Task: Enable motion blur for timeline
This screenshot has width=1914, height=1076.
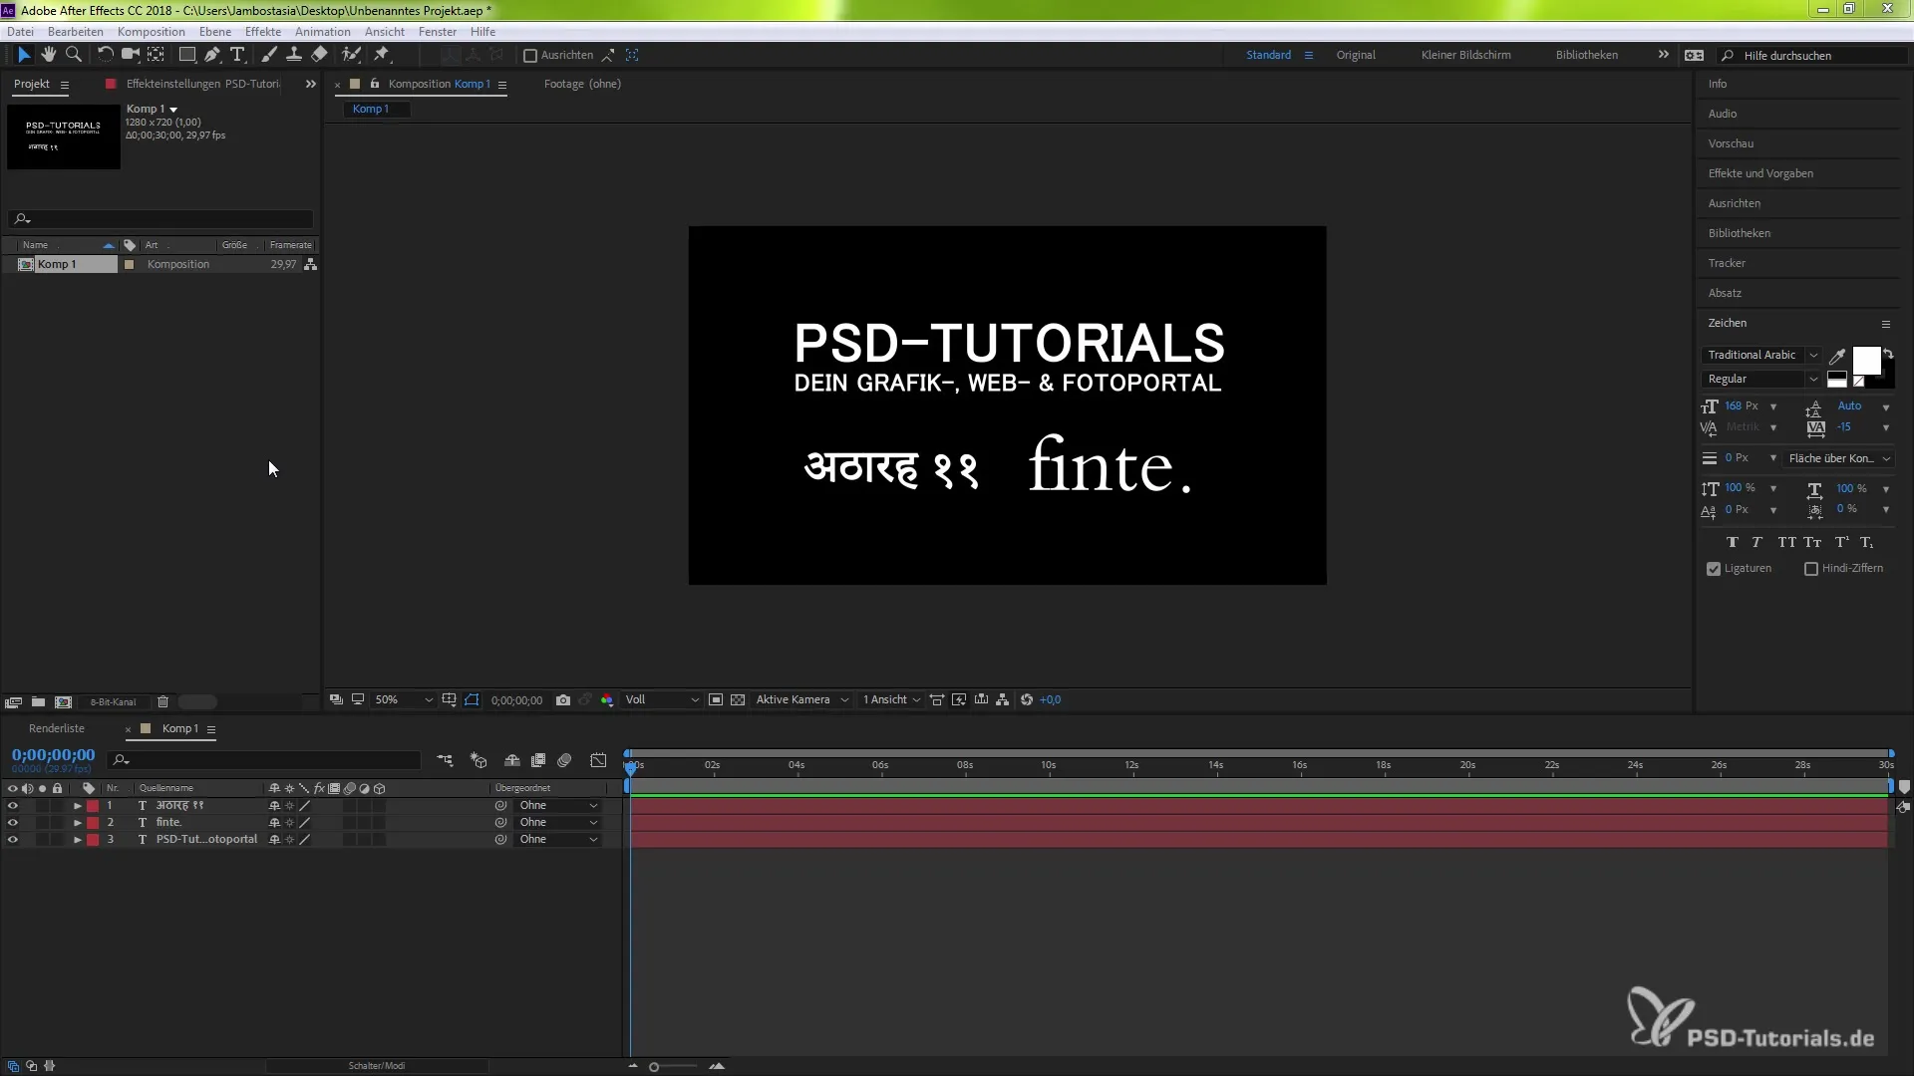Action: pos(564,760)
